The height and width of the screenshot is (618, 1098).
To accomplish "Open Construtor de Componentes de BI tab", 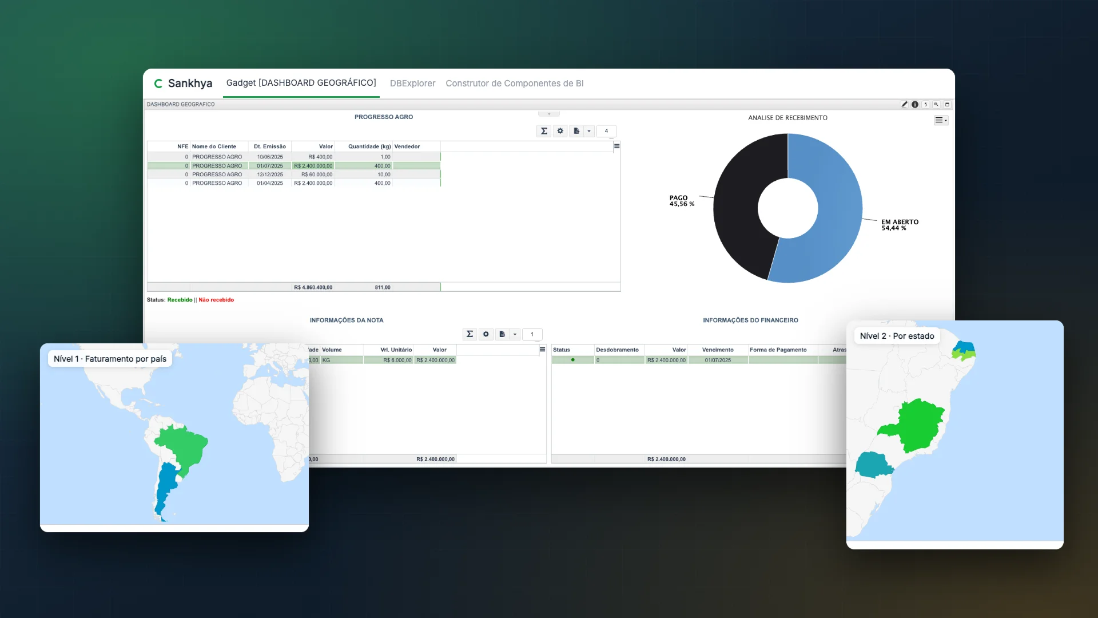I will pos(514,84).
